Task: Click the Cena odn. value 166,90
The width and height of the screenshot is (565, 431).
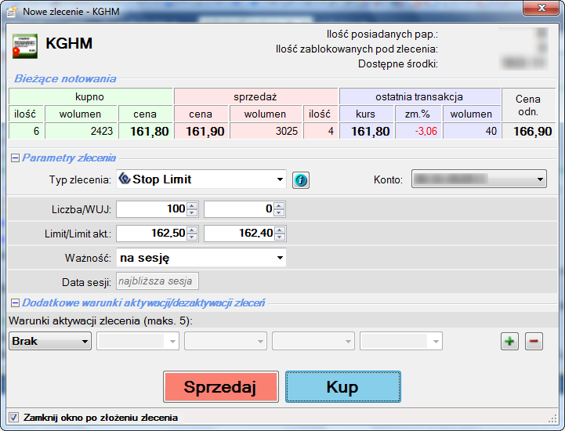Action: [529, 131]
